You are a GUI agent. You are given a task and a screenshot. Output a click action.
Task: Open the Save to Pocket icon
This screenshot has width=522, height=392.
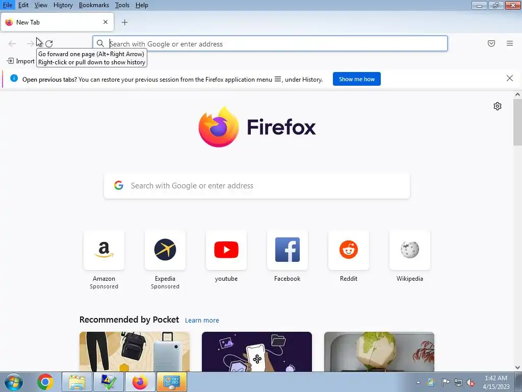pyautogui.click(x=491, y=43)
